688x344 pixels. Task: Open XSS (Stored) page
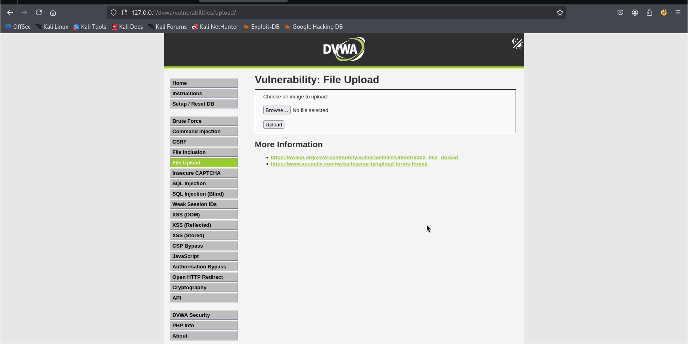click(204, 235)
